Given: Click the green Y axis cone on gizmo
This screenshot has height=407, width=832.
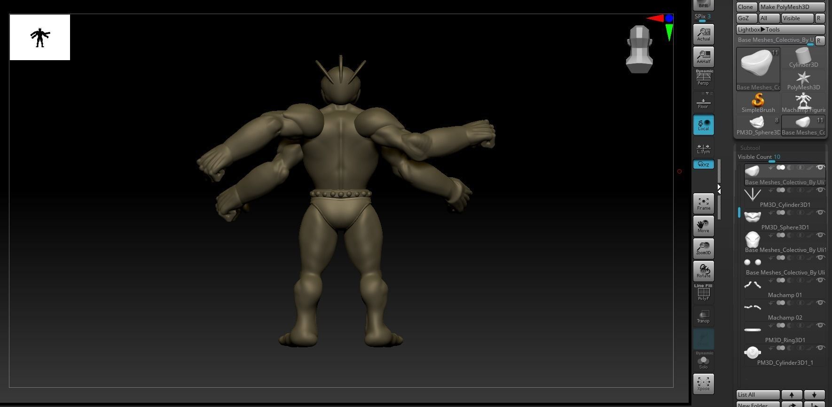Looking at the screenshot, I should (669, 32).
